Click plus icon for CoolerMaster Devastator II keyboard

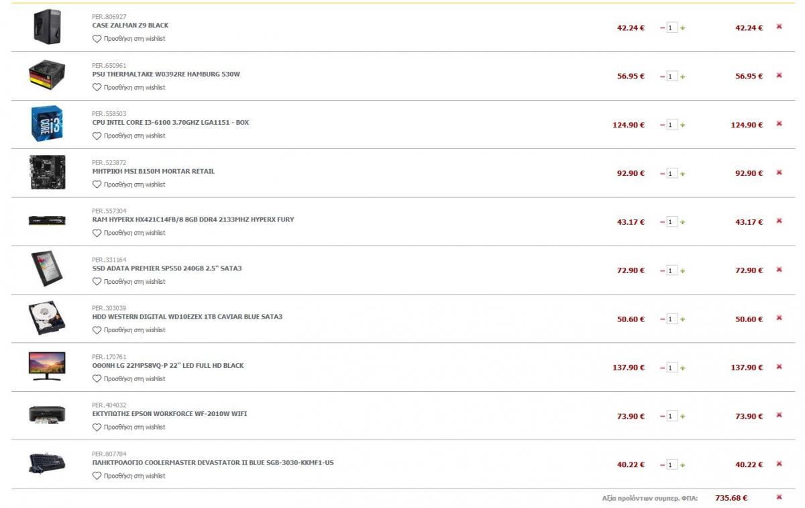pyautogui.click(x=683, y=465)
